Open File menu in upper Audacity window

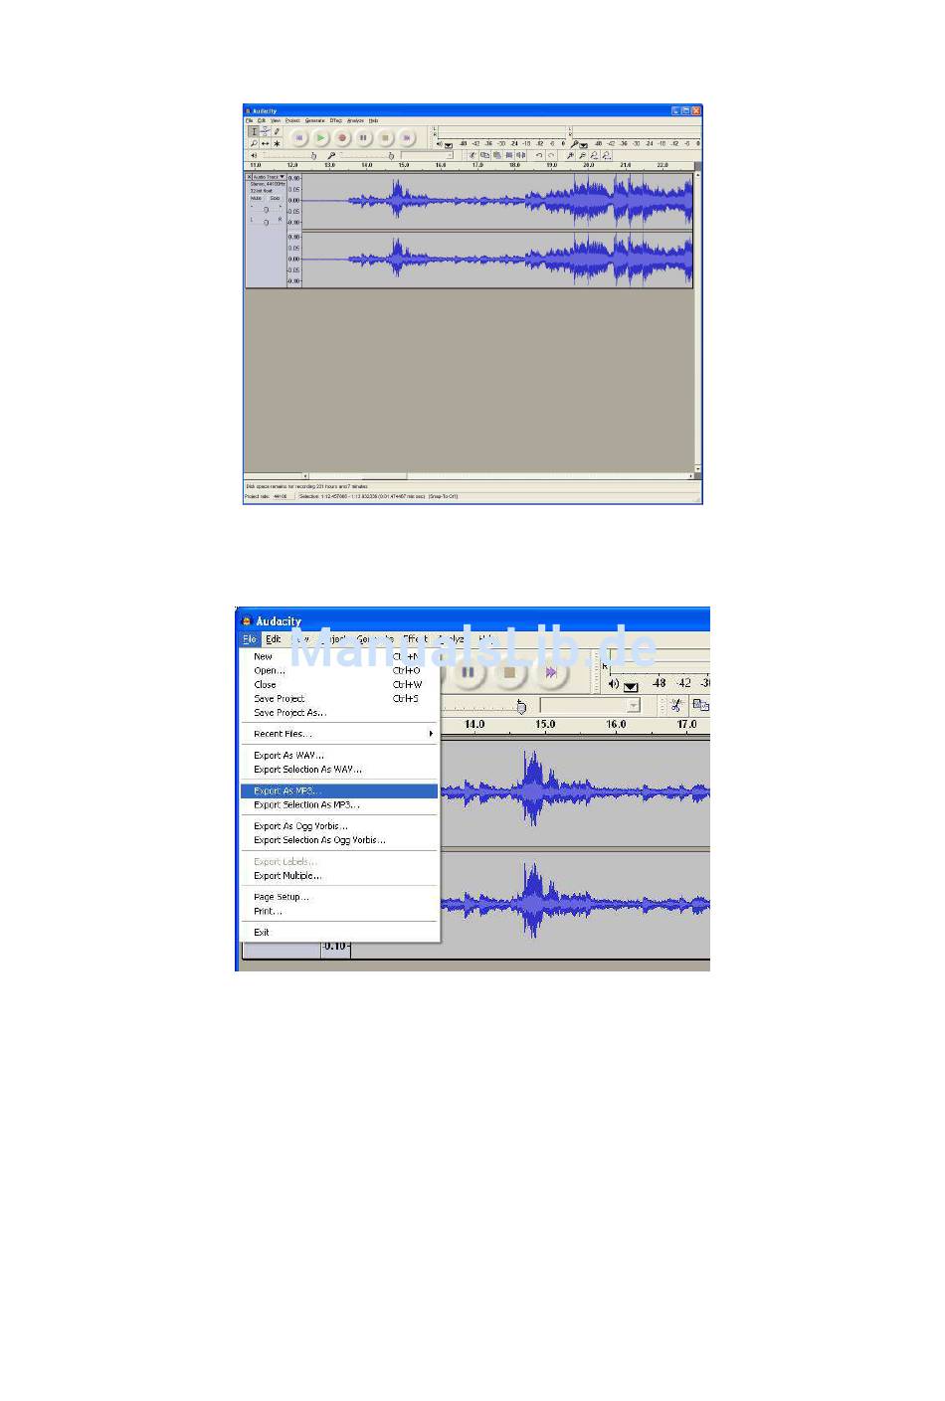click(x=250, y=120)
